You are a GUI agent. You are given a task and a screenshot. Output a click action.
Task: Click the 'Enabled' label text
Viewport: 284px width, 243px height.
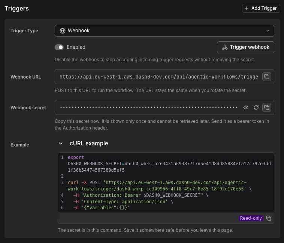tap(76, 47)
